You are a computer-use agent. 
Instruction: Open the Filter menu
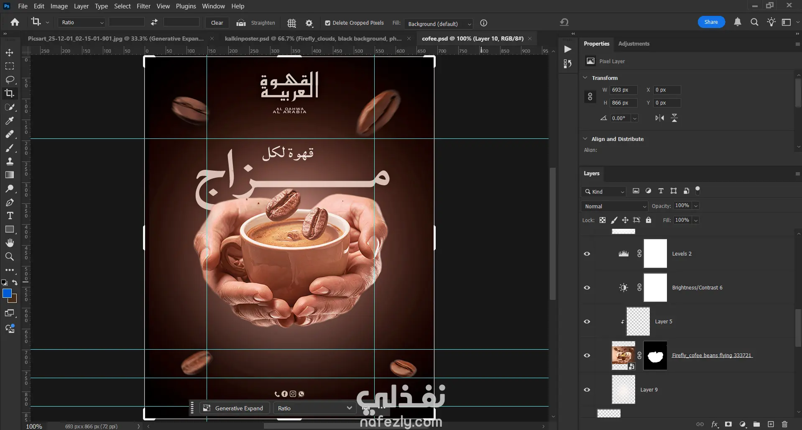tap(143, 6)
